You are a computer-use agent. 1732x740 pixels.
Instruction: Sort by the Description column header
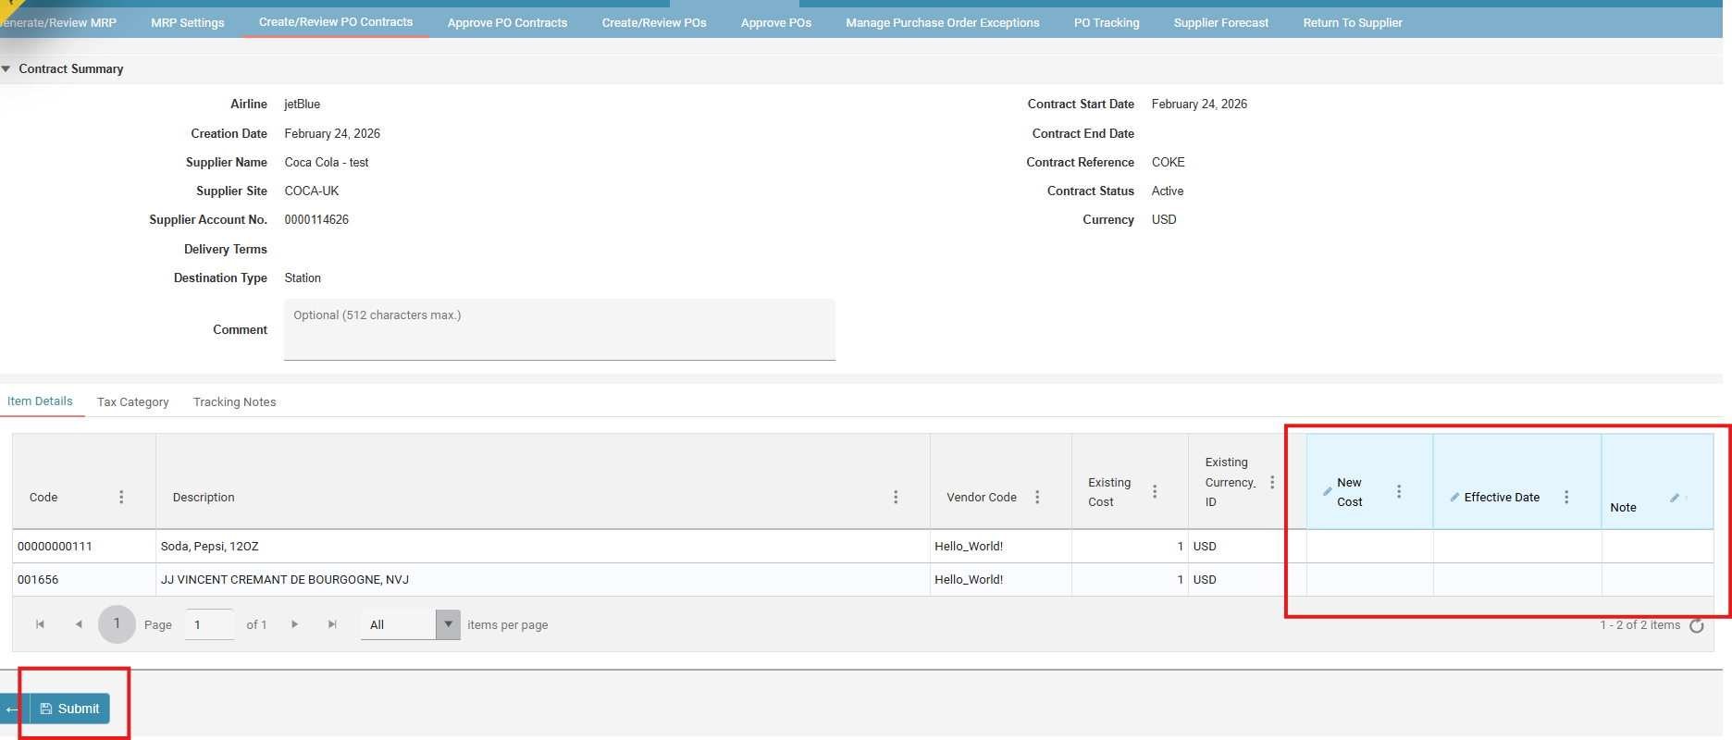204,497
